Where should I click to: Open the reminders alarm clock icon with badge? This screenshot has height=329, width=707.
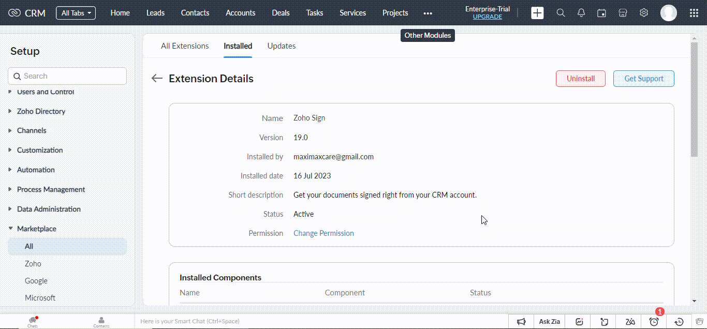click(x=654, y=321)
